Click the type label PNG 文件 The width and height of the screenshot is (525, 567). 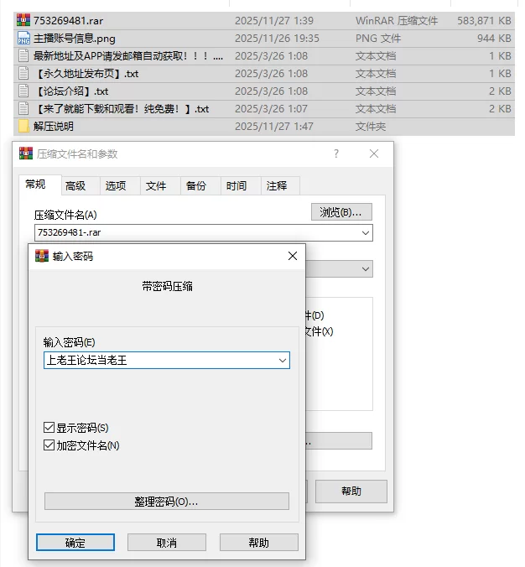click(x=378, y=39)
